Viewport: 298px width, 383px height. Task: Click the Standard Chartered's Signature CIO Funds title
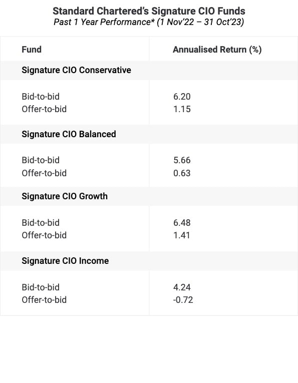[x=149, y=11]
